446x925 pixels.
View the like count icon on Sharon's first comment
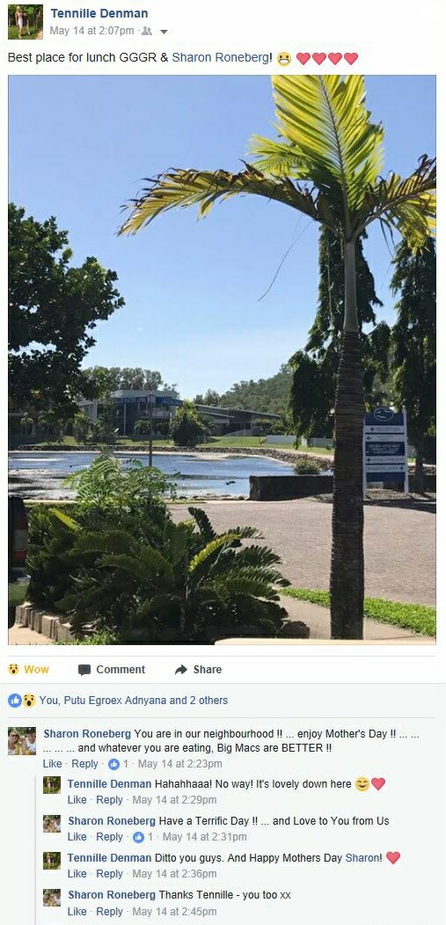click(113, 764)
